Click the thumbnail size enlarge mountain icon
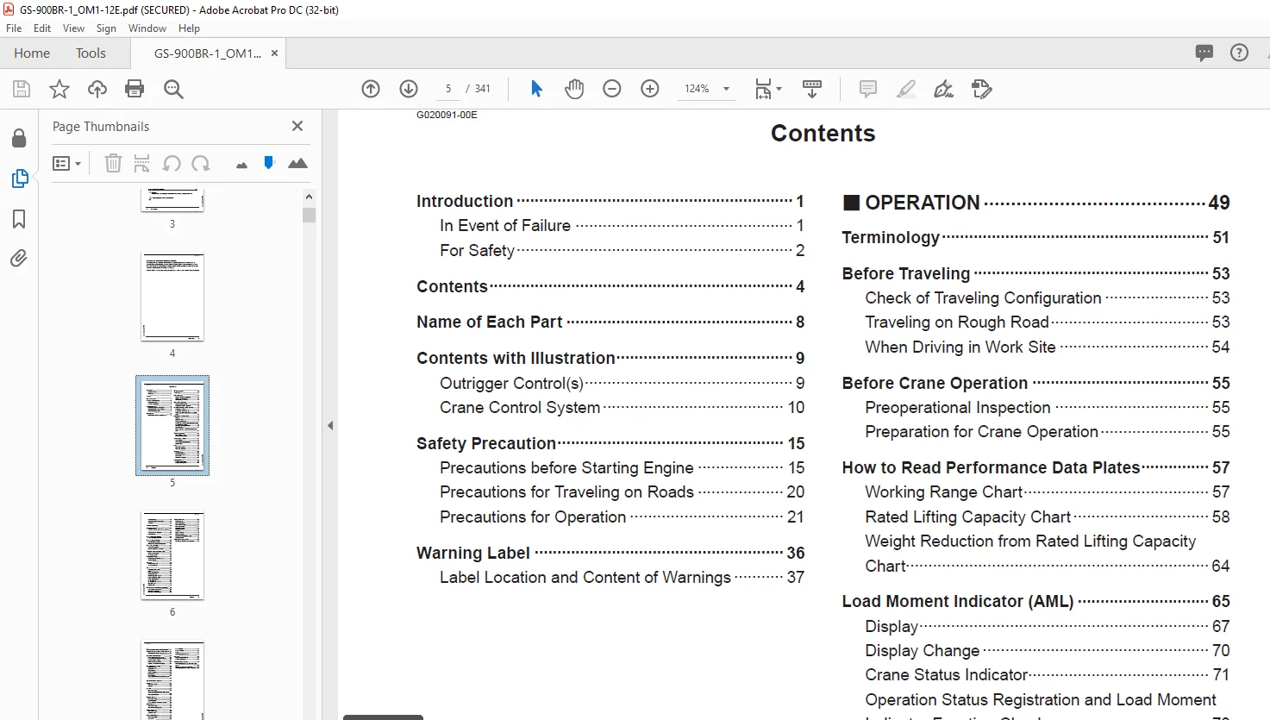This screenshot has height=720, width=1270. (297, 163)
